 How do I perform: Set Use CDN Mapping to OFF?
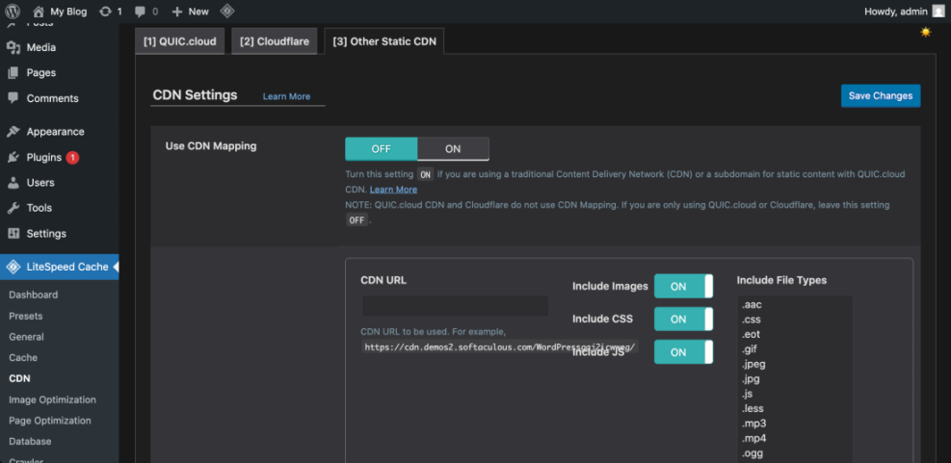tap(381, 149)
